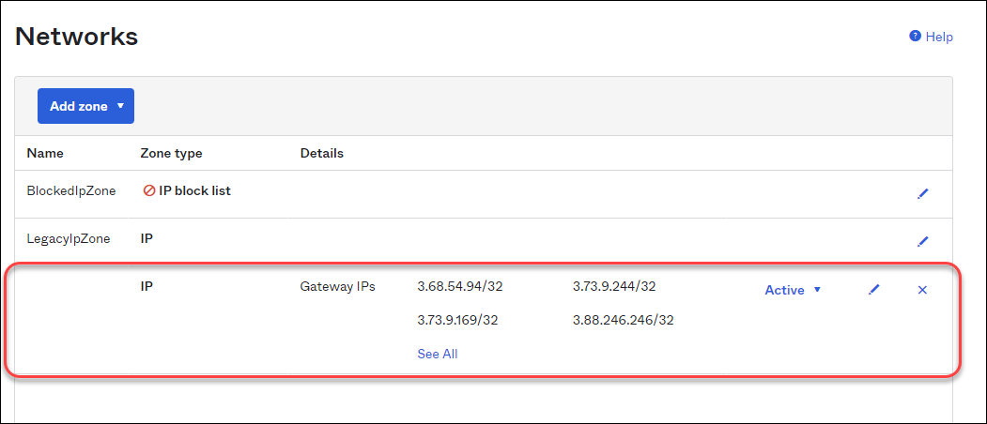Click See All gateway IPs link
Viewport: 987px width, 424px height.
click(438, 354)
